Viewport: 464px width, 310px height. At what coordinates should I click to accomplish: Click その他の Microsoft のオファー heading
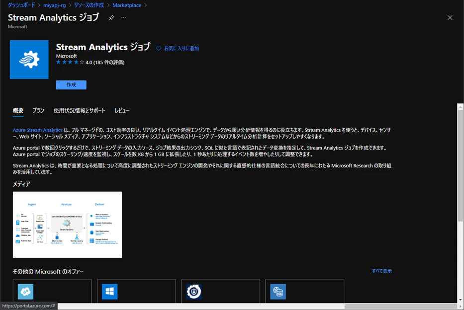[48, 271]
